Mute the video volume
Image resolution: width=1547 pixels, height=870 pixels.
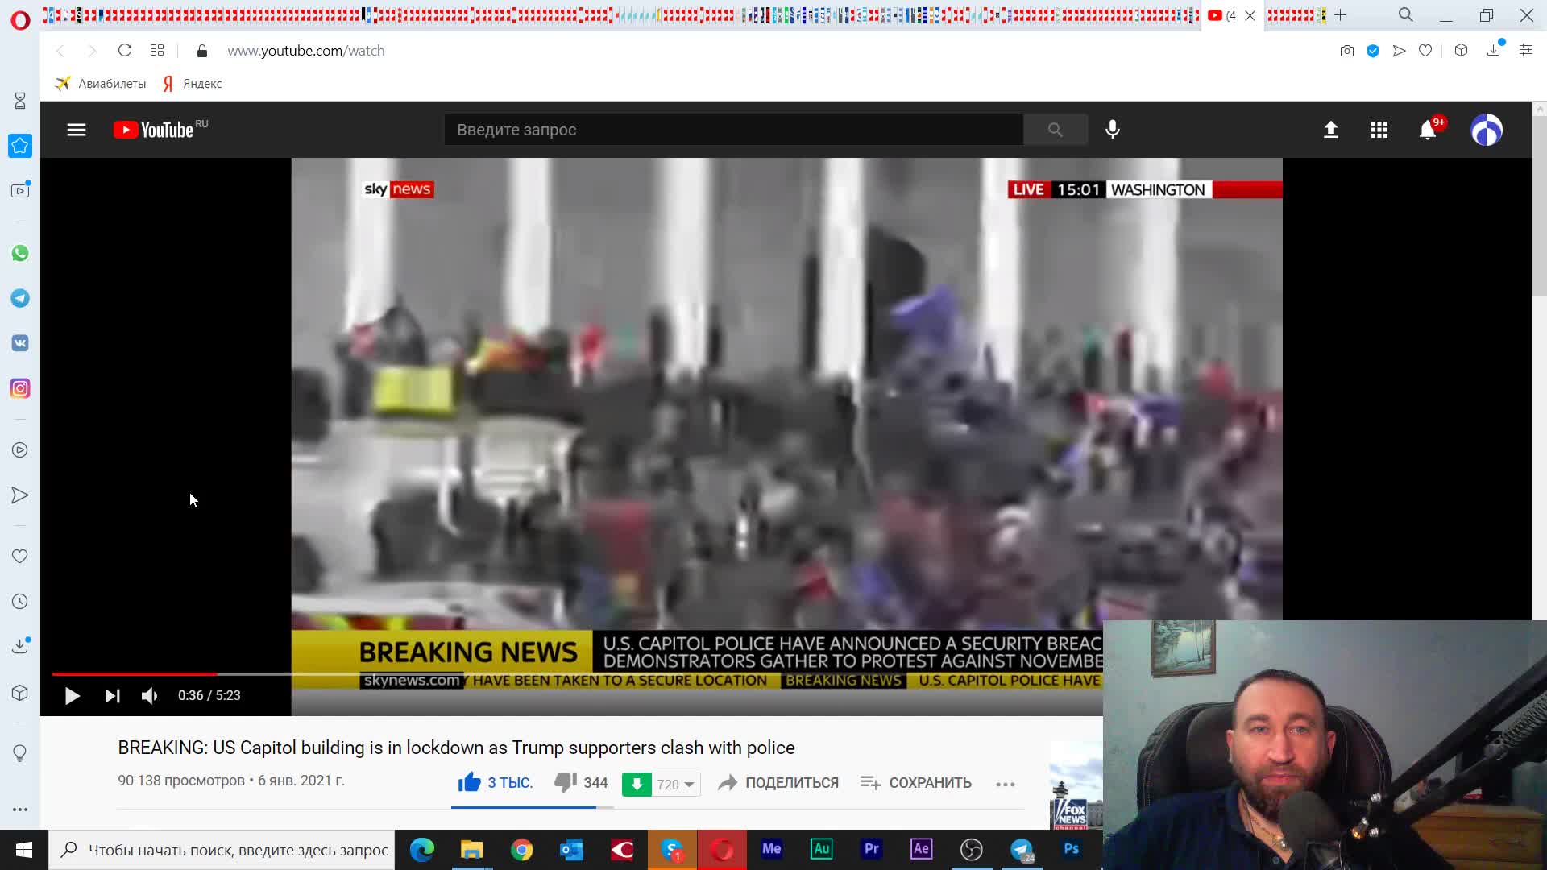click(x=150, y=696)
